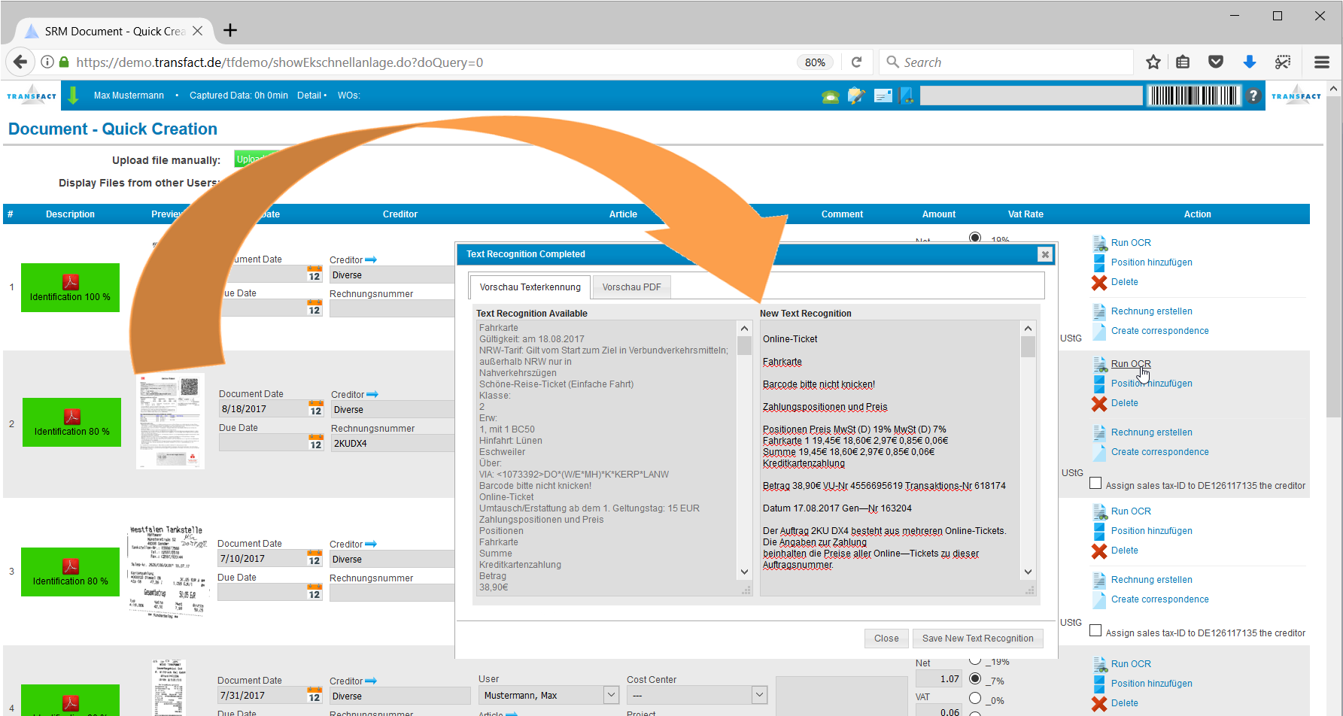Viewport: 1343px width, 716px height.
Task: Click scrollbar up arrow of New Text Recognition
Action: (x=1028, y=329)
